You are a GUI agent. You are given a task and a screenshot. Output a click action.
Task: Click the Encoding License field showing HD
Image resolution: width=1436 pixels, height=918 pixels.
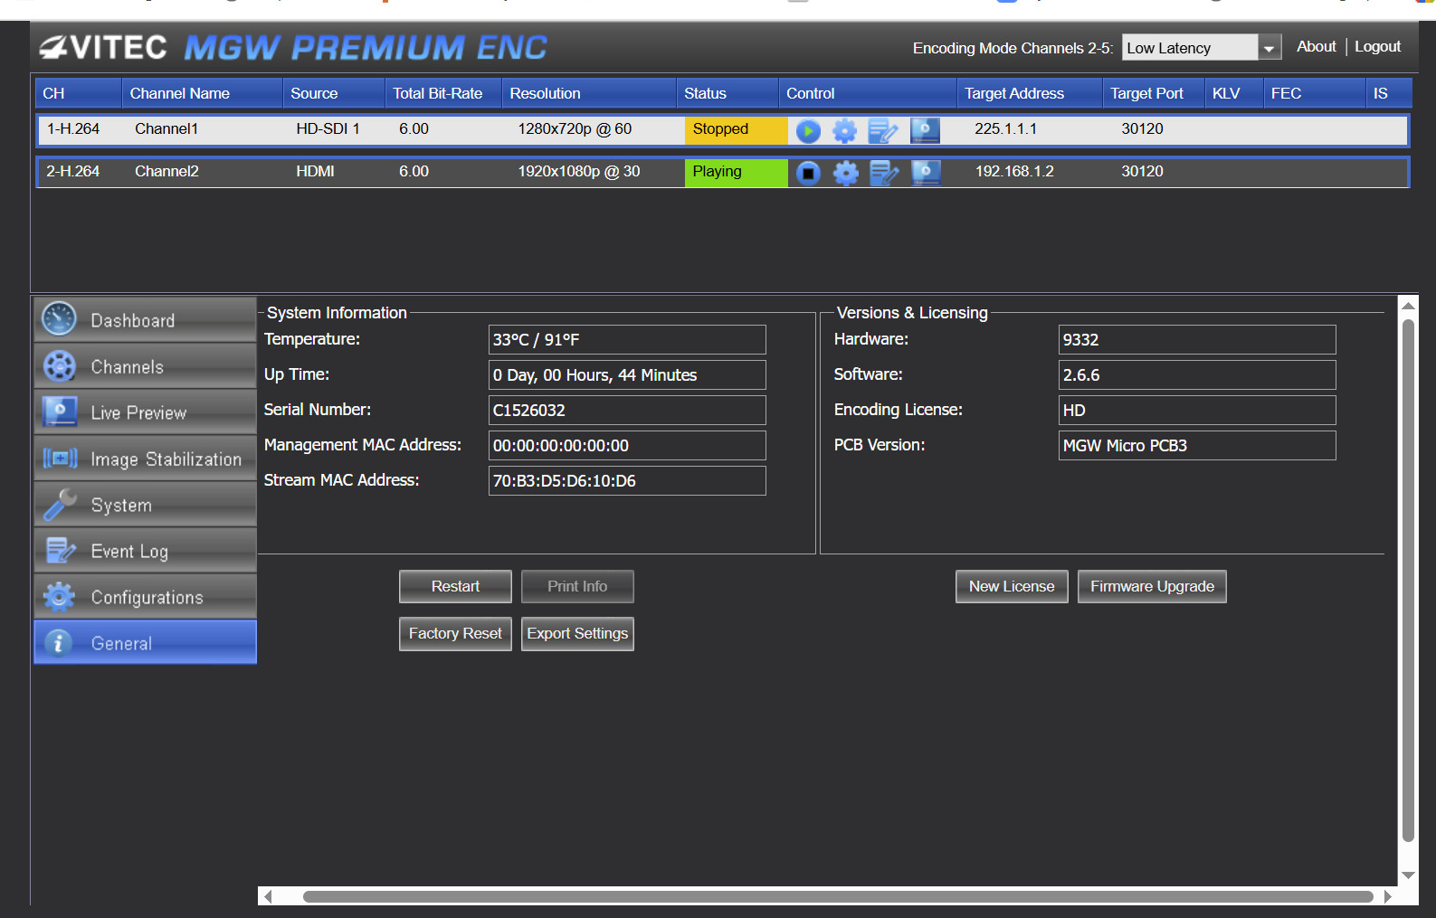(x=1197, y=411)
